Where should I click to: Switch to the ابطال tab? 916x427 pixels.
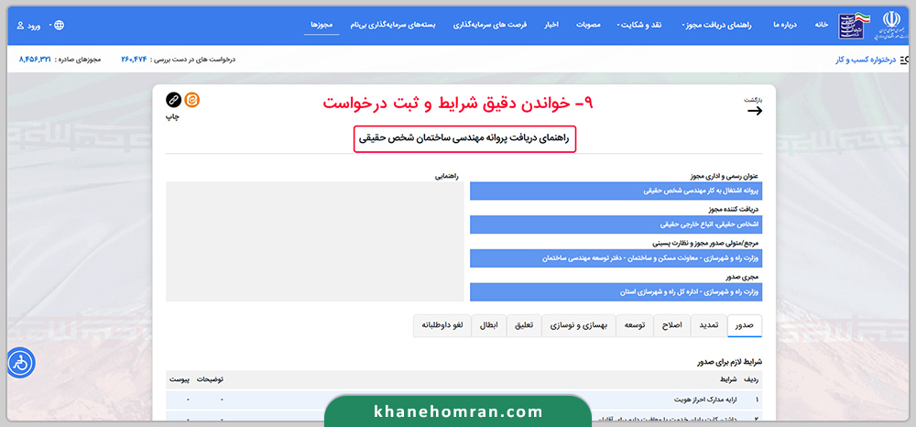click(489, 326)
